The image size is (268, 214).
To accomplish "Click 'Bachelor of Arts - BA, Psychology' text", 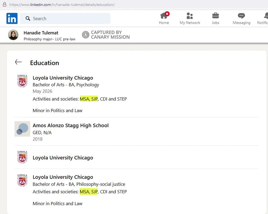I will tap(66, 85).
